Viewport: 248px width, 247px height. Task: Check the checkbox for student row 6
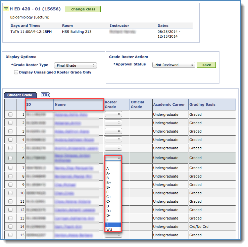[10, 158]
